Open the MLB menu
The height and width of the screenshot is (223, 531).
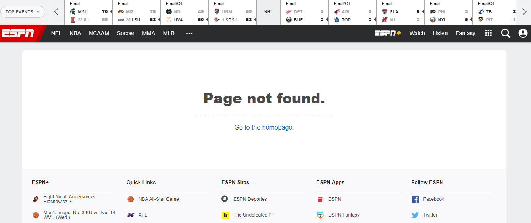point(169,33)
